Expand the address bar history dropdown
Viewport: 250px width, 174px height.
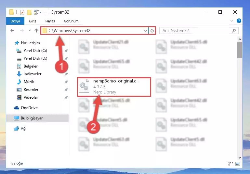(x=145, y=31)
